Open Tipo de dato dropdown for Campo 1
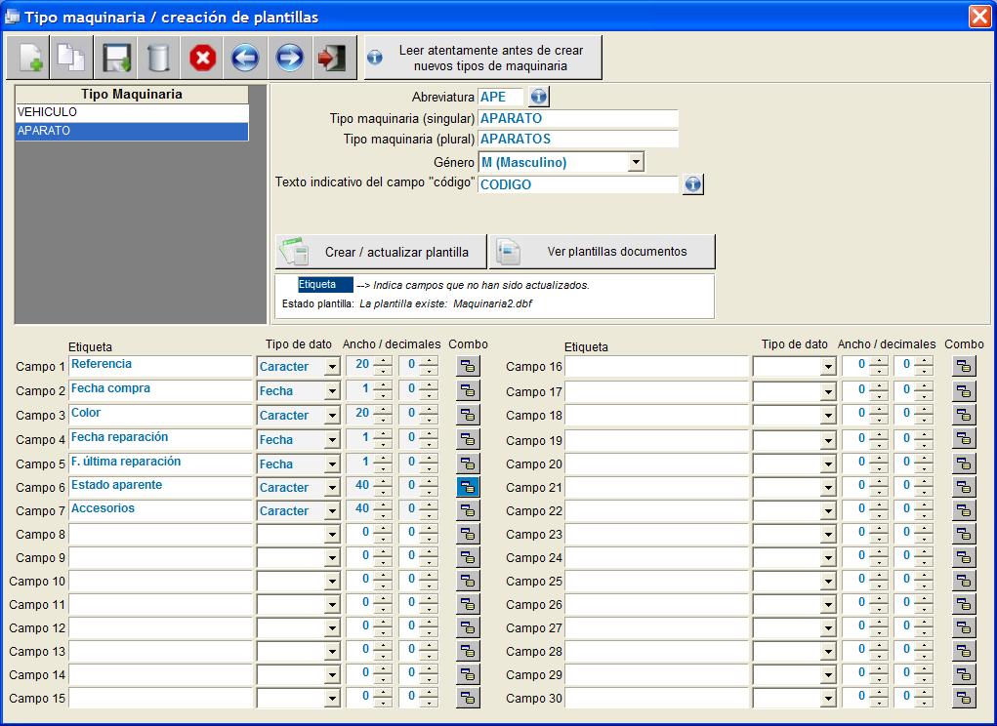The image size is (997, 726). click(332, 367)
